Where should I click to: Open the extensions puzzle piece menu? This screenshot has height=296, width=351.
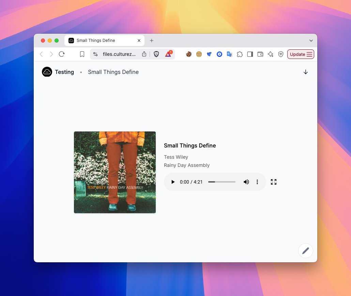pos(240,54)
